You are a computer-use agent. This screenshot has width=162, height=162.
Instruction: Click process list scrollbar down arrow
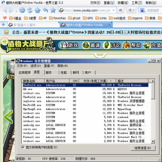pos(153,141)
